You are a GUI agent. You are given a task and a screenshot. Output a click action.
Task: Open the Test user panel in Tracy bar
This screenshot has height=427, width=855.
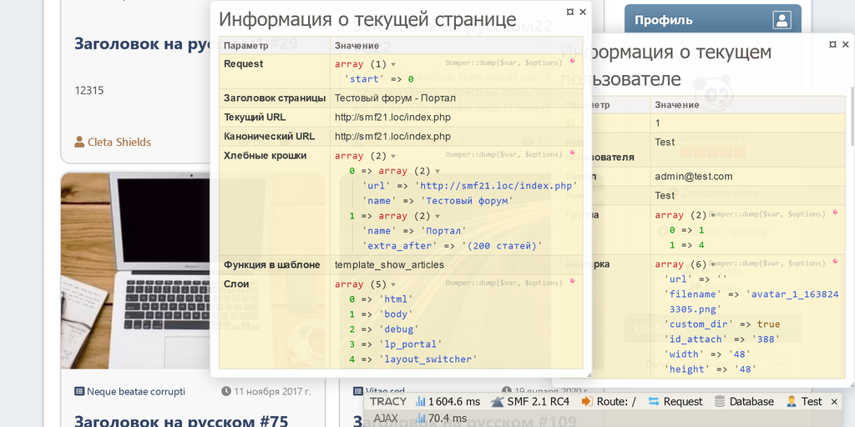(804, 401)
